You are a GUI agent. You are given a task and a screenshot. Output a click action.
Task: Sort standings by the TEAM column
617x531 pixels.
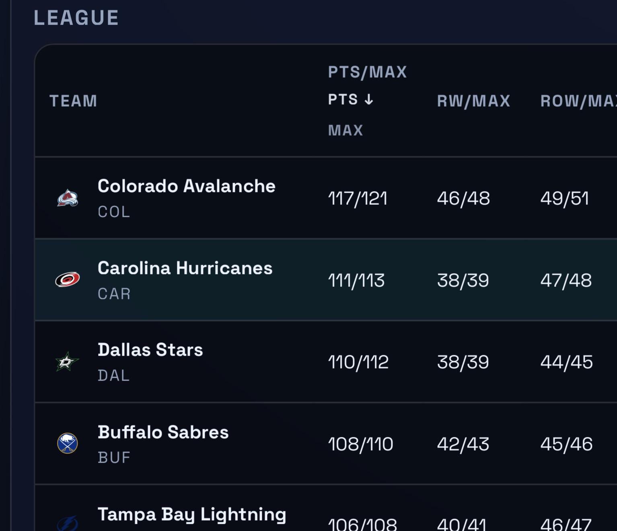click(x=73, y=101)
